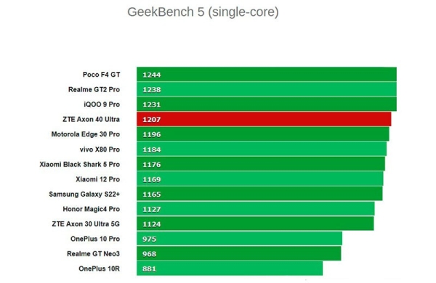
Task: Click the OnePlus 10R bar
Action: click(x=230, y=268)
